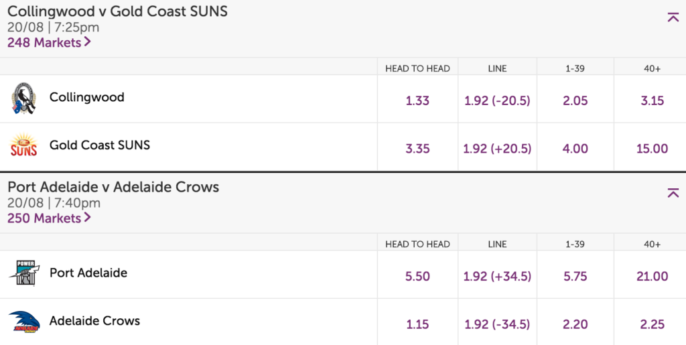Collapse the Port Adelaide v Adelaide Crows match
The image size is (686, 345).
pyautogui.click(x=673, y=193)
